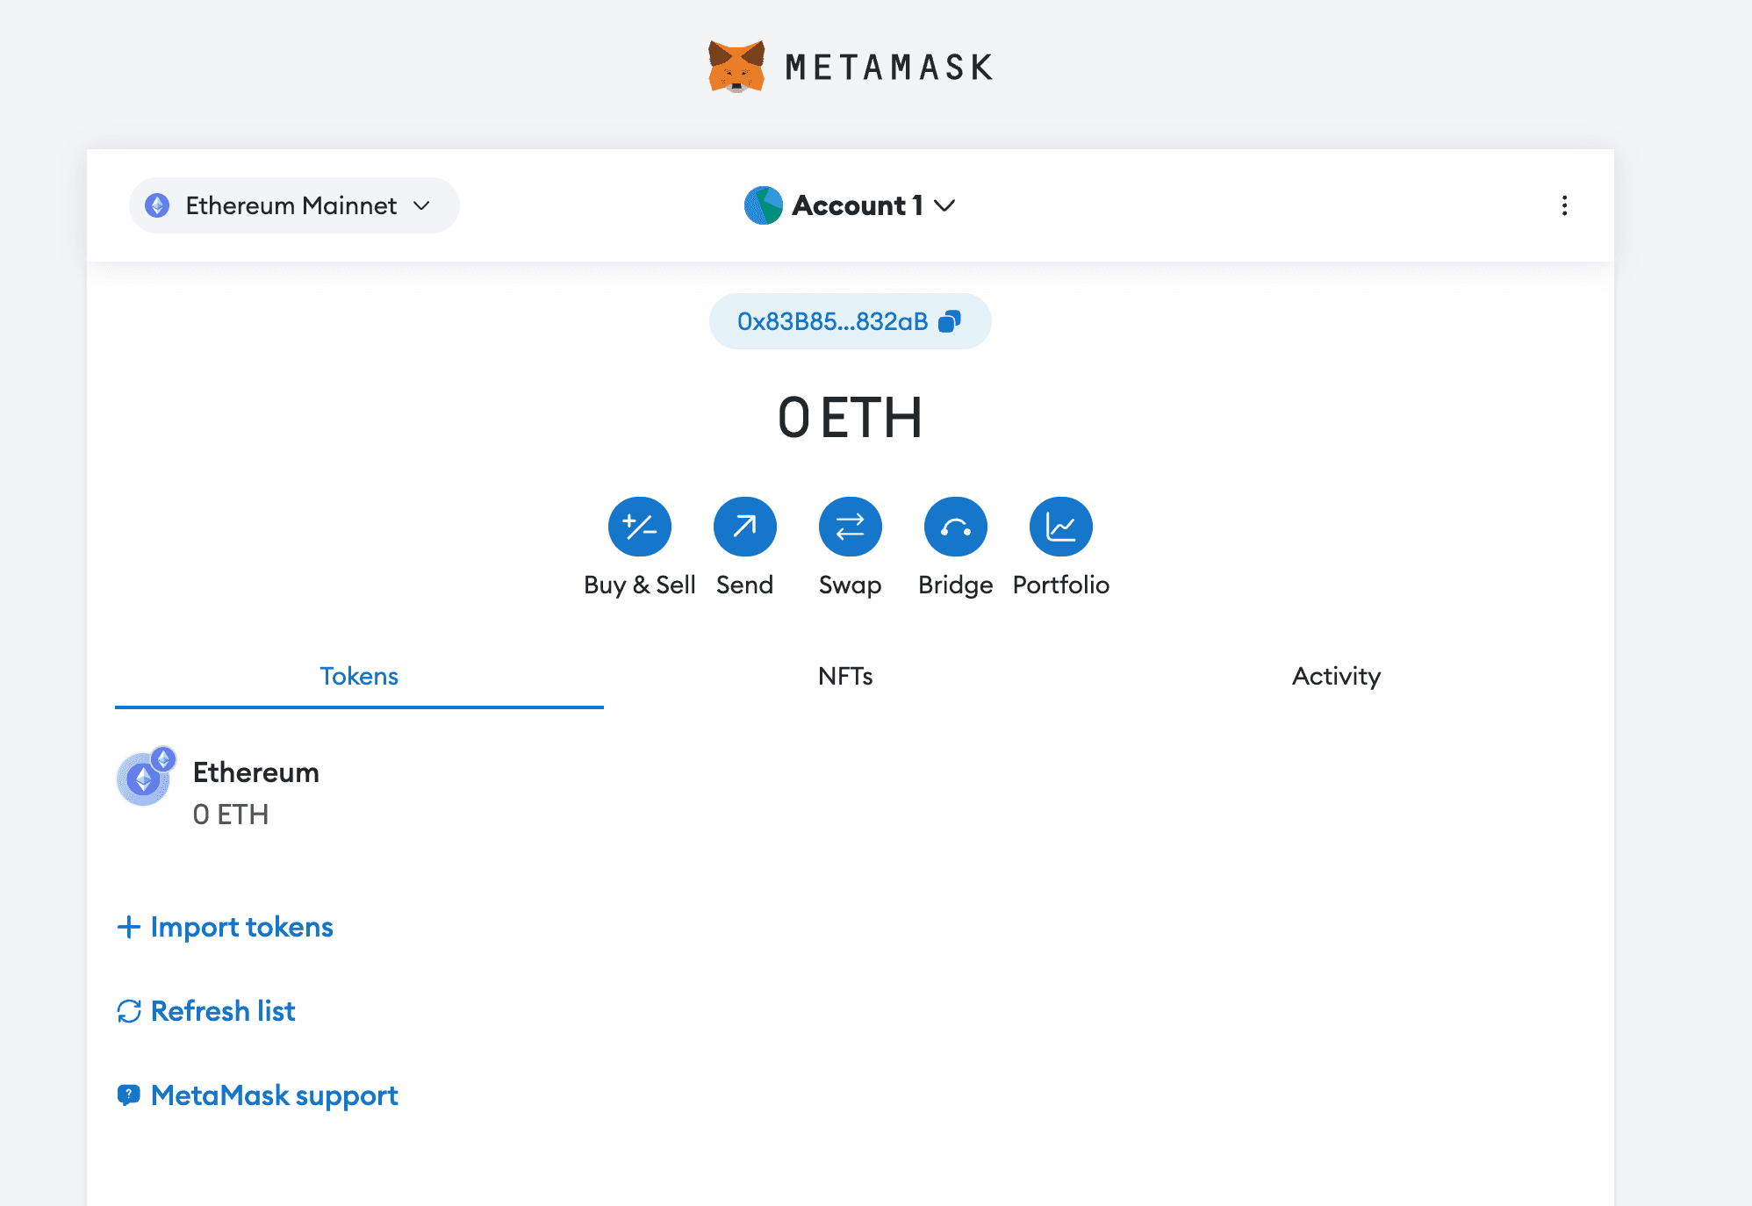
Task: Click the Buy & Sell icon button
Action: pos(639,527)
